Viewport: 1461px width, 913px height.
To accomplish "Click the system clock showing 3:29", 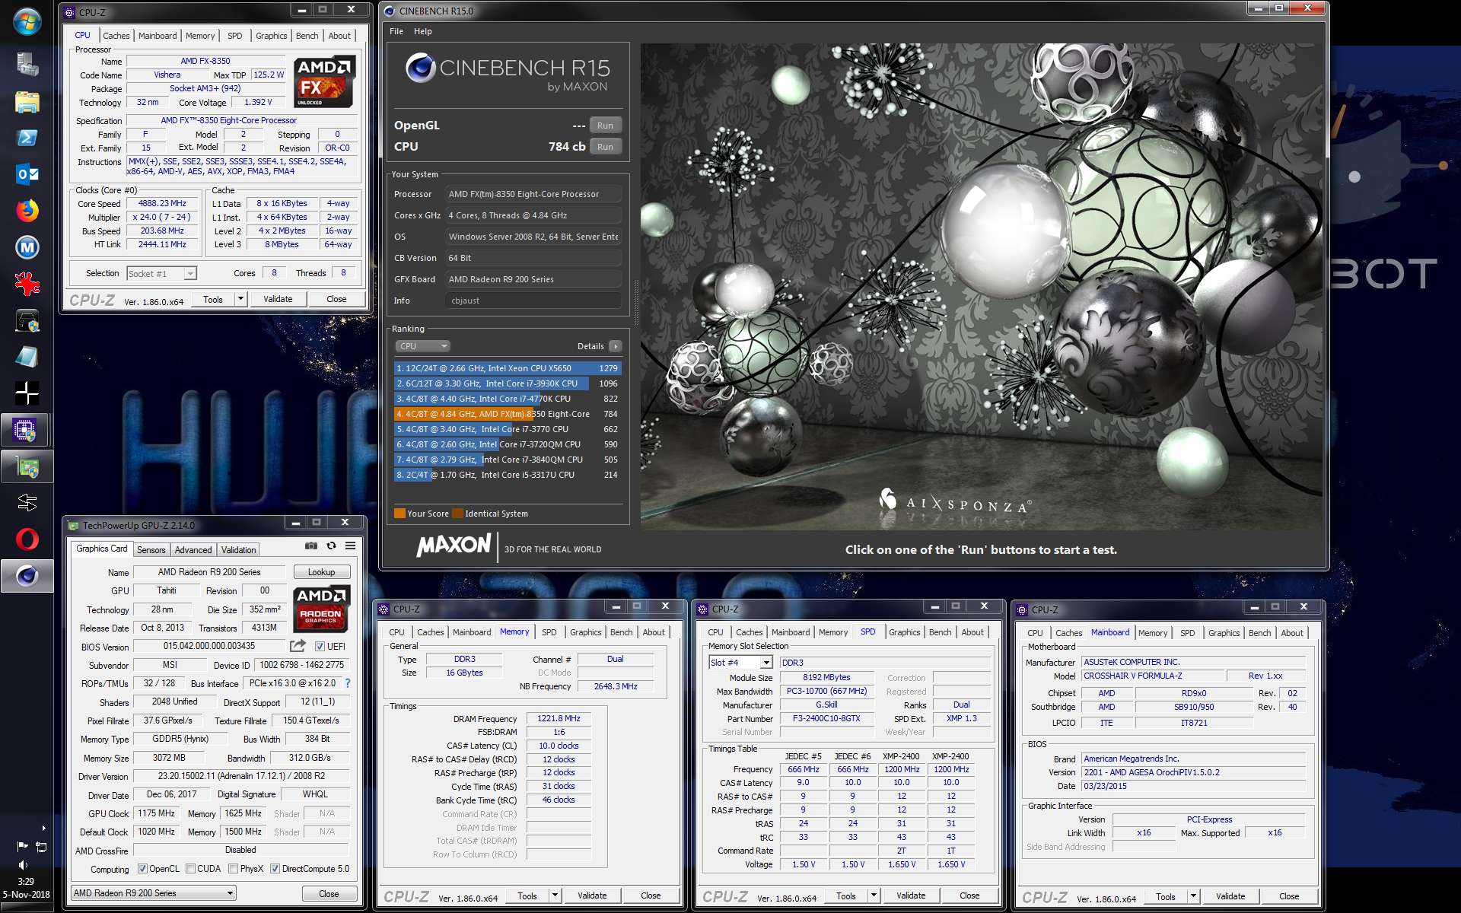I will 26,882.
